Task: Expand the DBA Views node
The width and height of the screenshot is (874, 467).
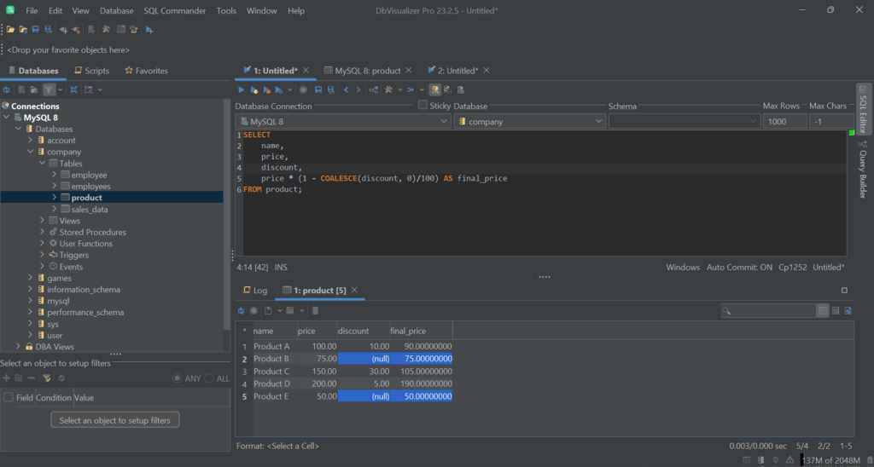Action: (x=19, y=347)
